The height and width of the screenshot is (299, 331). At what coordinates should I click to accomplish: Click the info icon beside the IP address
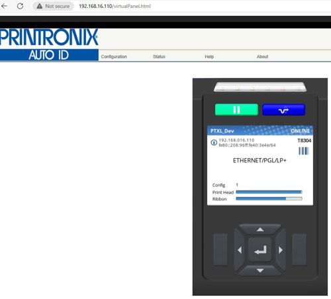tap(214, 142)
